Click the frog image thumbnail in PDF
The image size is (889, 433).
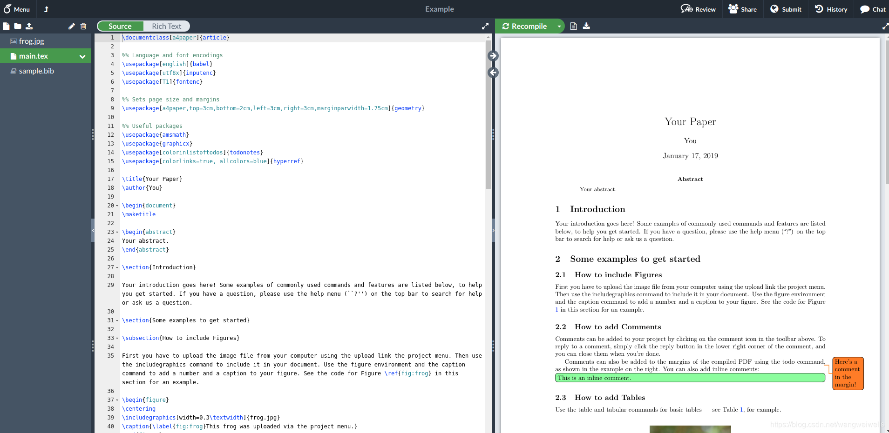coord(690,429)
